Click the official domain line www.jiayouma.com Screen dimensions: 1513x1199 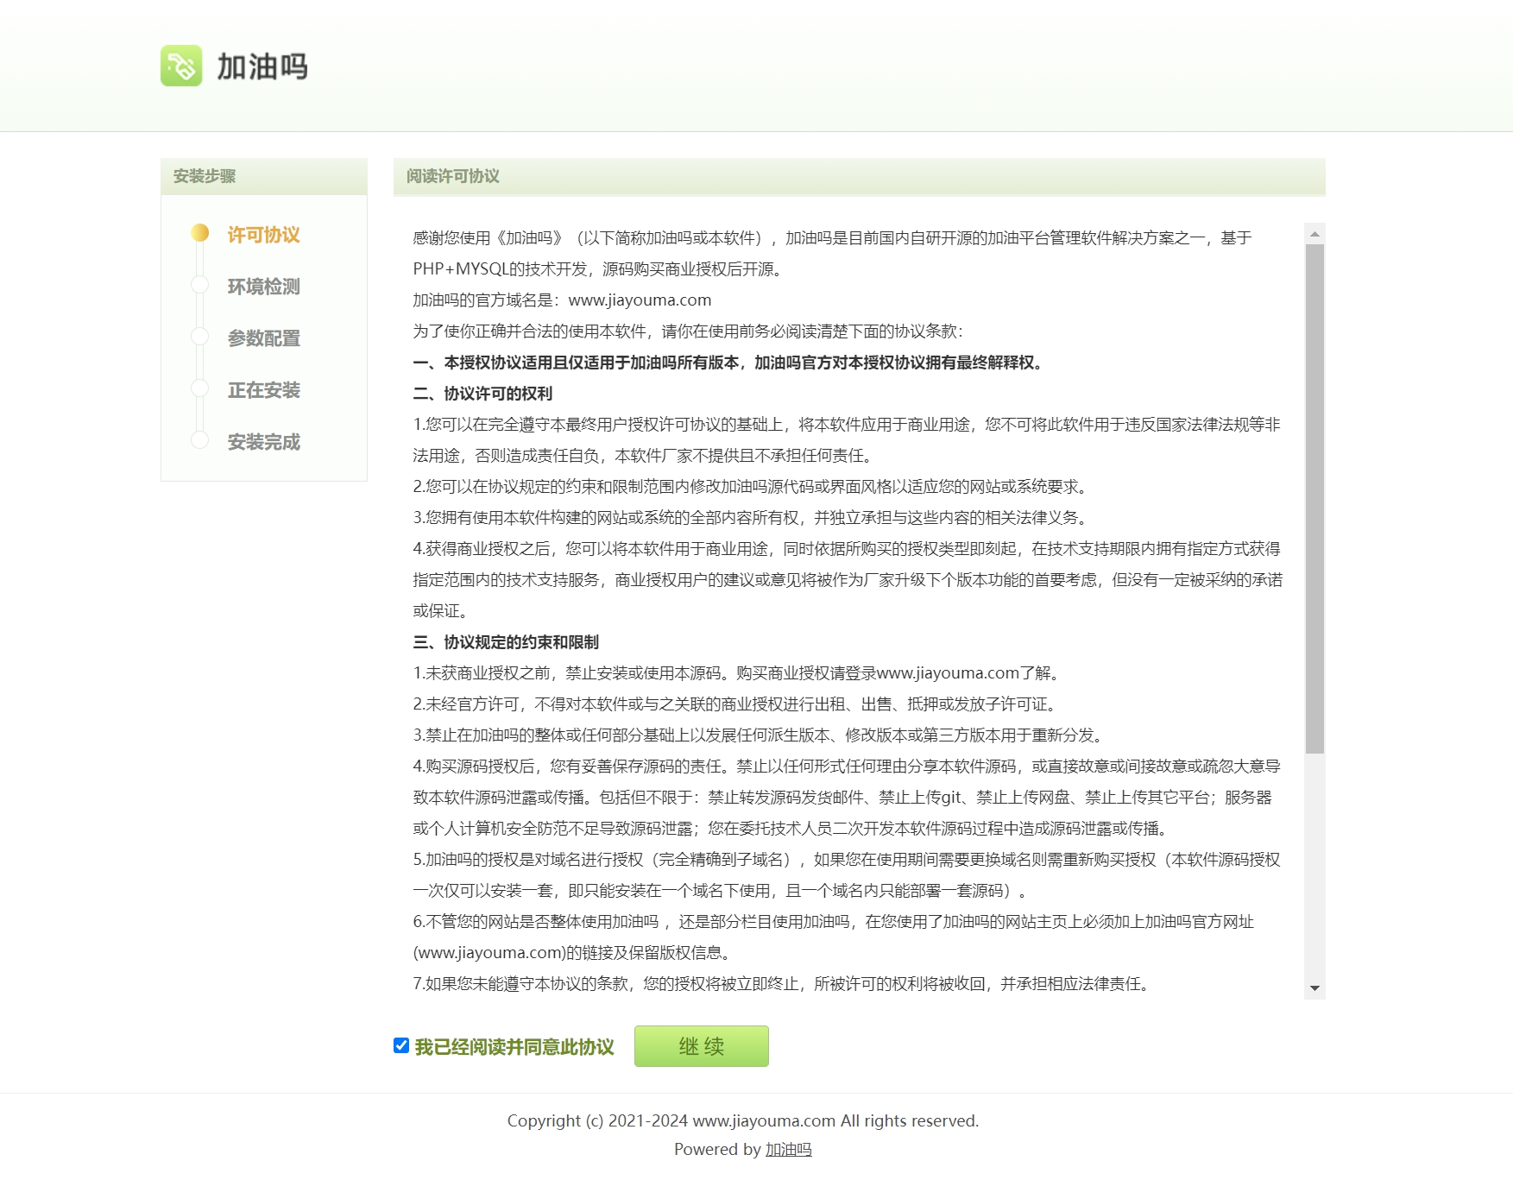(x=562, y=300)
